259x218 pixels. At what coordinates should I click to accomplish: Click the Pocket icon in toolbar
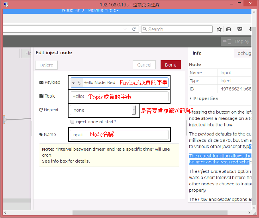(x=239, y=29)
